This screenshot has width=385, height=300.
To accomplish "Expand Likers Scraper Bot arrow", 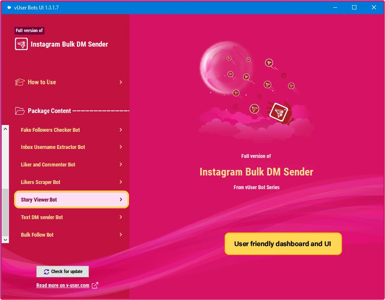I will 120,182.
